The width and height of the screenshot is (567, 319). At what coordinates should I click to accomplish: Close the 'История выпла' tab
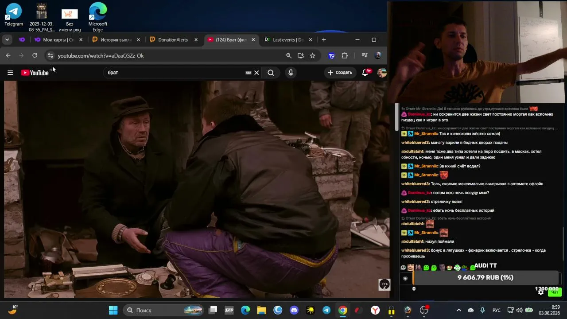click(x=138, y=40)
